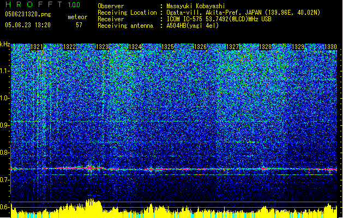
Task: Click time marker 1326
Action: click(200, 47)
